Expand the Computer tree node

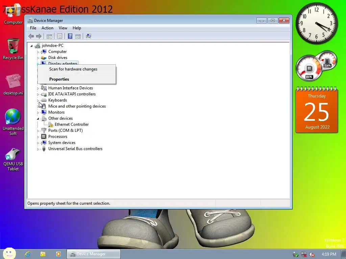click(x=38, y=52)
